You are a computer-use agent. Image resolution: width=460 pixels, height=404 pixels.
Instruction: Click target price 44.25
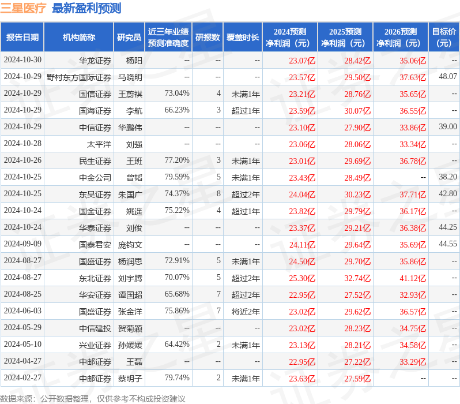click(x=448, y=227)
